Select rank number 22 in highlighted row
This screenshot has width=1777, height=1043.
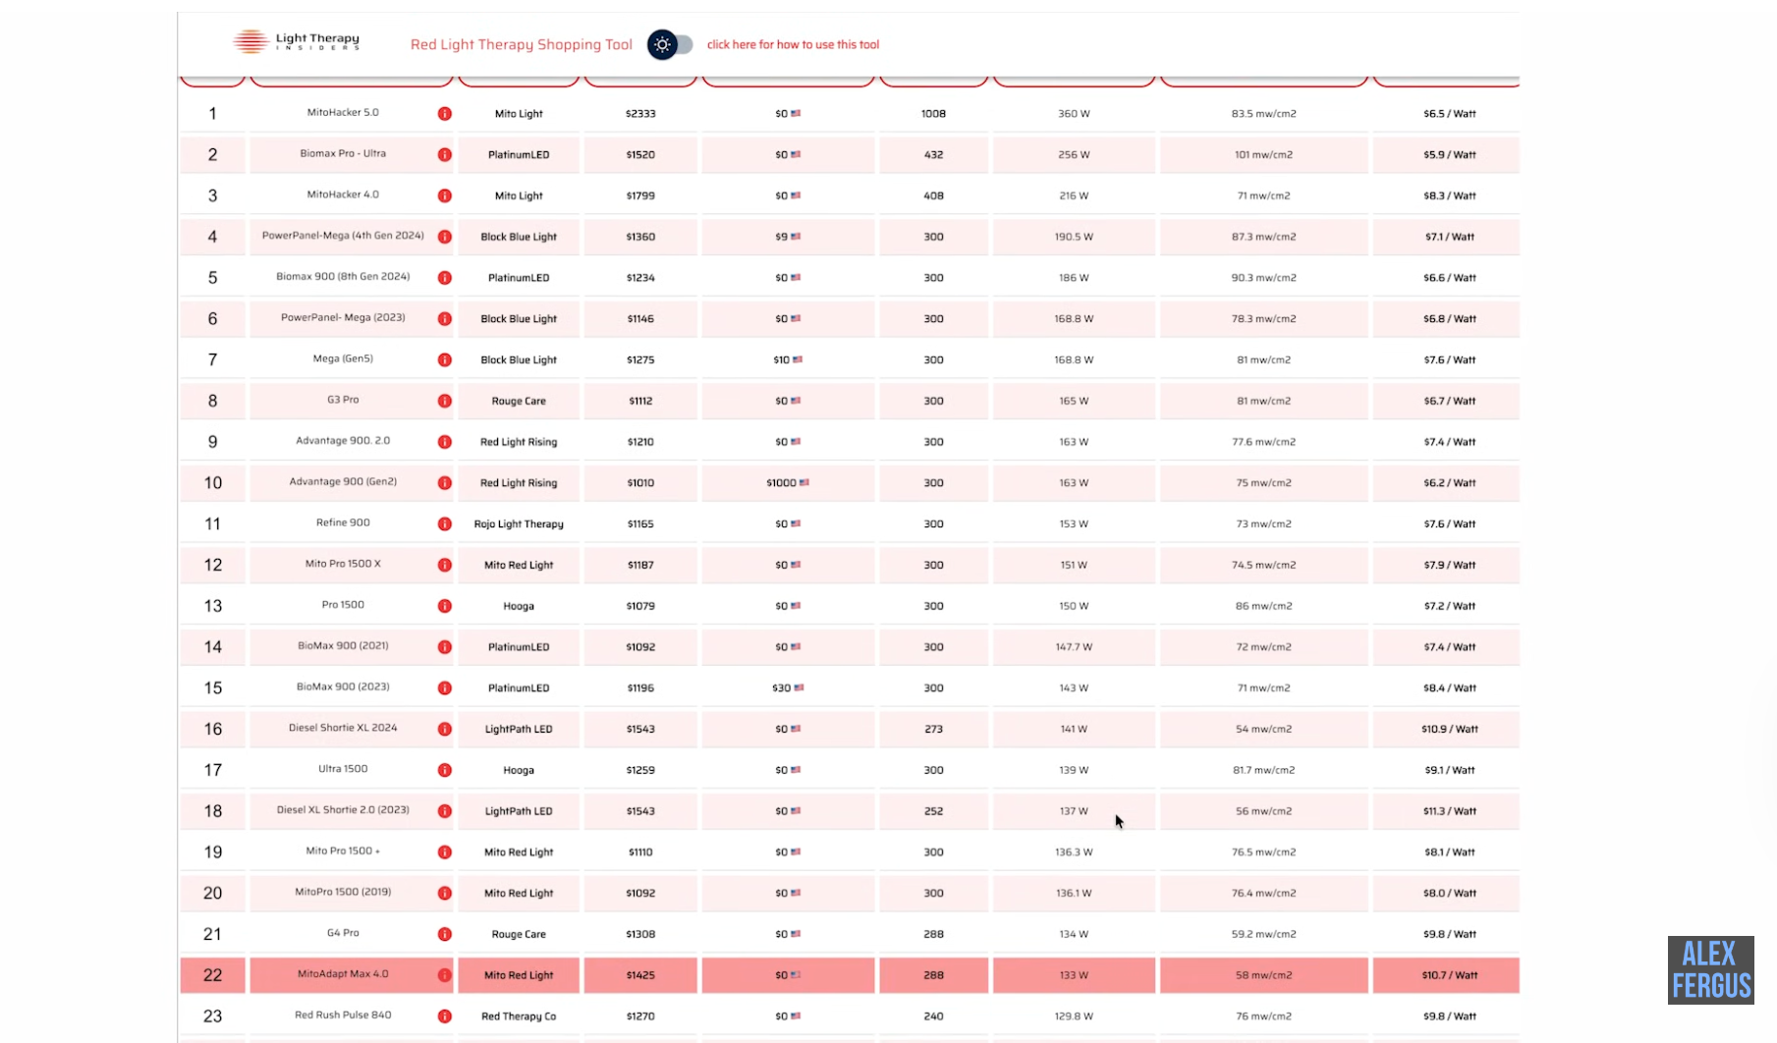pyautogui.click(x=212, y=975)
